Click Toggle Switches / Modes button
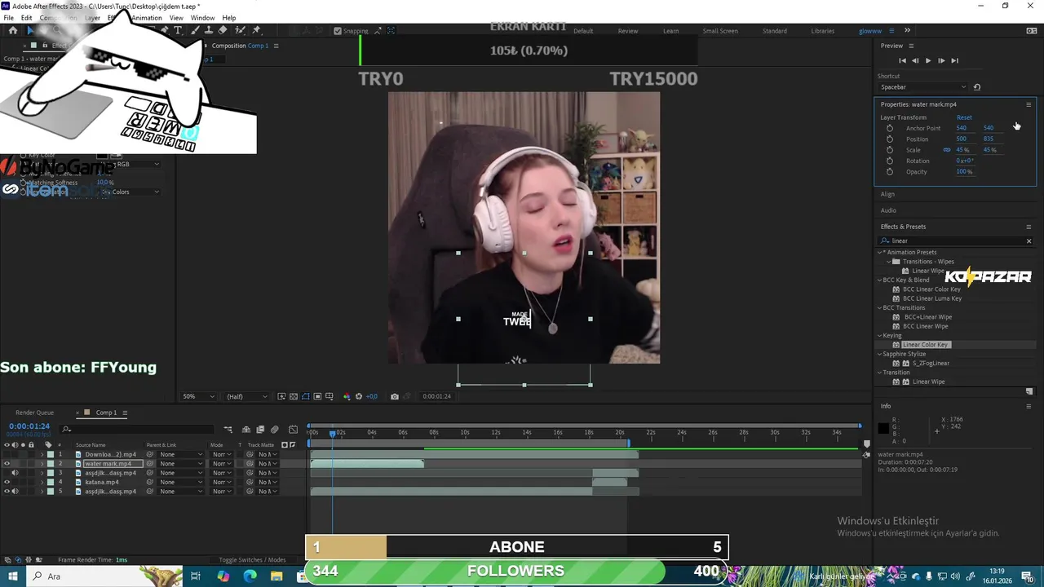Image resolution: width=1044 pixels, height=587 pixels. [252, 560]
